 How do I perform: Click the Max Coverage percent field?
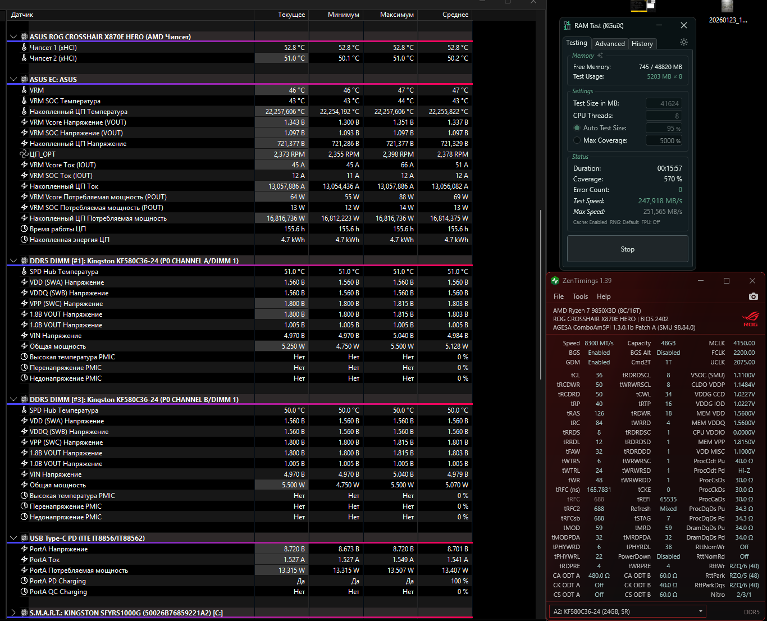tap(664, 140)
